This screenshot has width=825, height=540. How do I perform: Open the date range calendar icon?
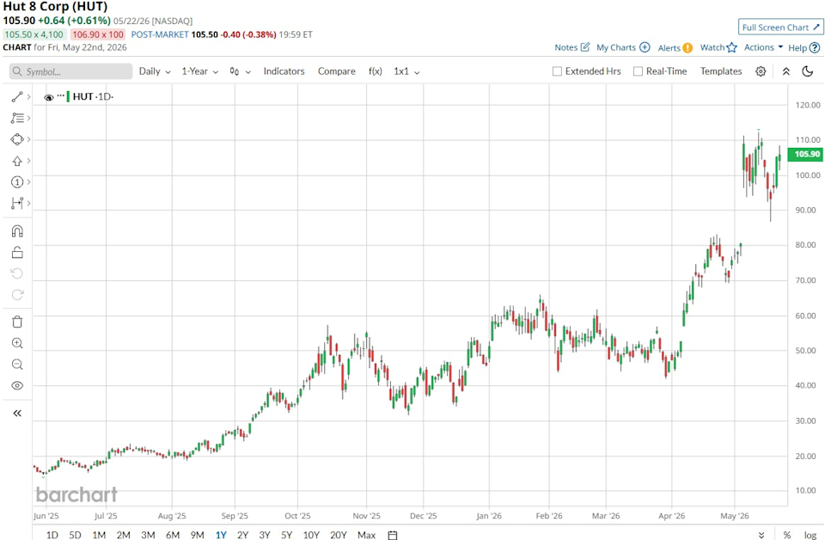pyautogui.click(x=393, y=535)
